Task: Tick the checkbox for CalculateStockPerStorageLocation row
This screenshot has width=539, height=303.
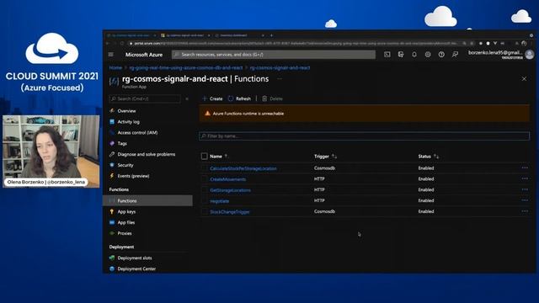Action: [x=204, y=168]
